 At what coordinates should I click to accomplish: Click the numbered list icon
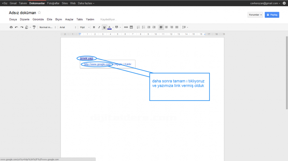(138, 27)
